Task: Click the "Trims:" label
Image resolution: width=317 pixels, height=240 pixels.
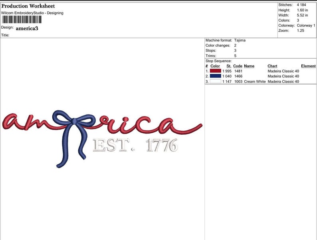Action: pos(211,56)
